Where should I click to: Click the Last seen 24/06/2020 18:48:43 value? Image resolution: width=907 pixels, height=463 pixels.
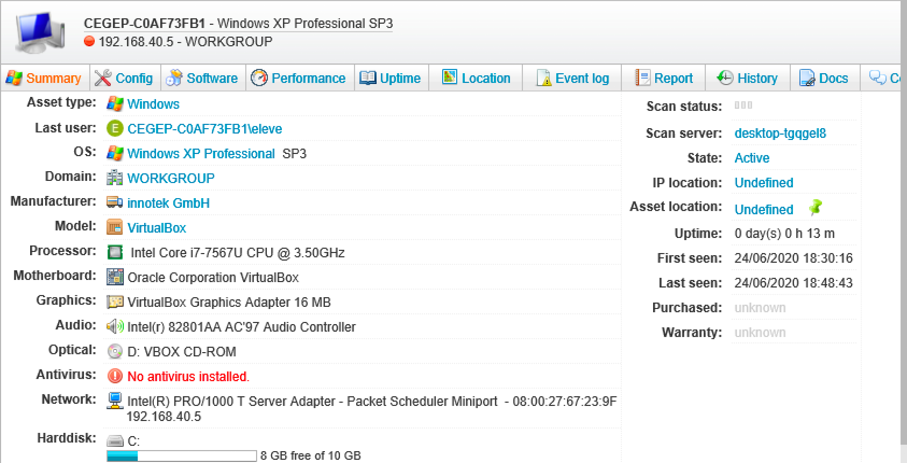pos(793,283)
